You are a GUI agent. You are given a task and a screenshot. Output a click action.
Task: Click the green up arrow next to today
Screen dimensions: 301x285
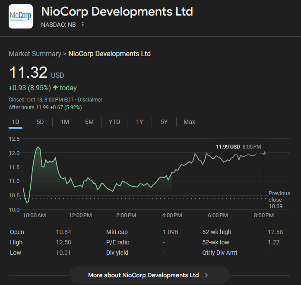click(55, 88)
